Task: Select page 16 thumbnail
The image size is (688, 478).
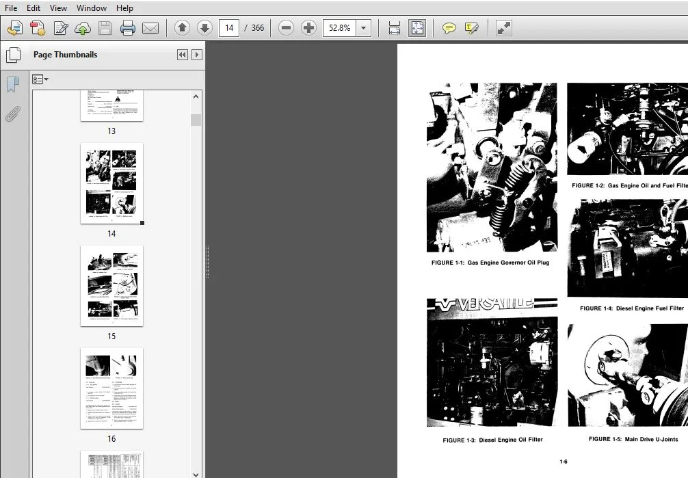Action: tap(112, 388)
